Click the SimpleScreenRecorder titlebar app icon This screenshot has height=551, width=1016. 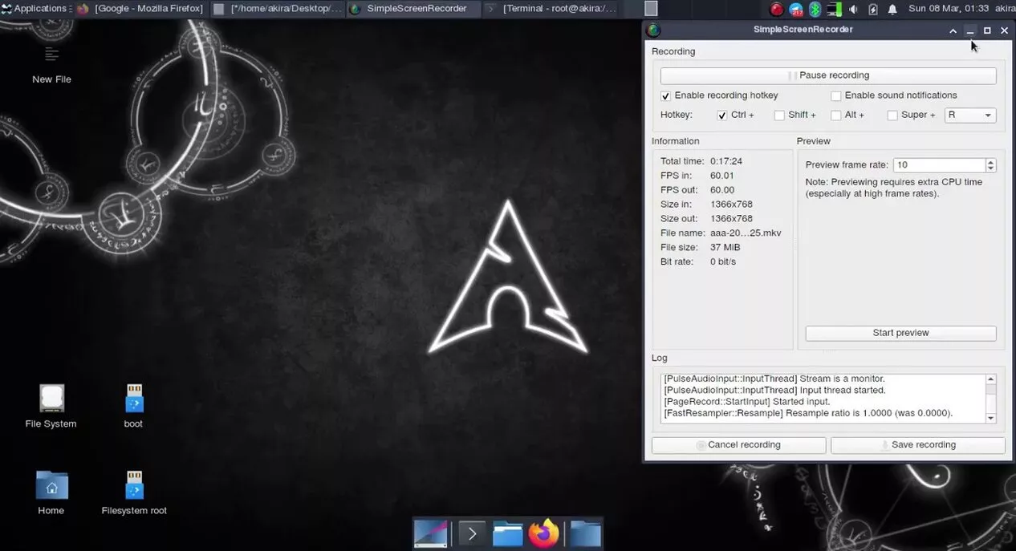tap(654, 30)
